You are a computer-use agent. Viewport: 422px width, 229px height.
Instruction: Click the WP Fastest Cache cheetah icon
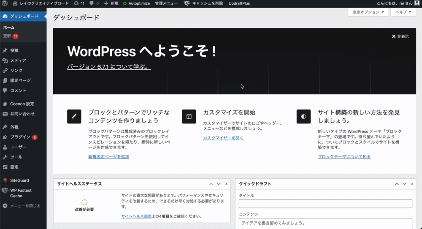[5, 191]
